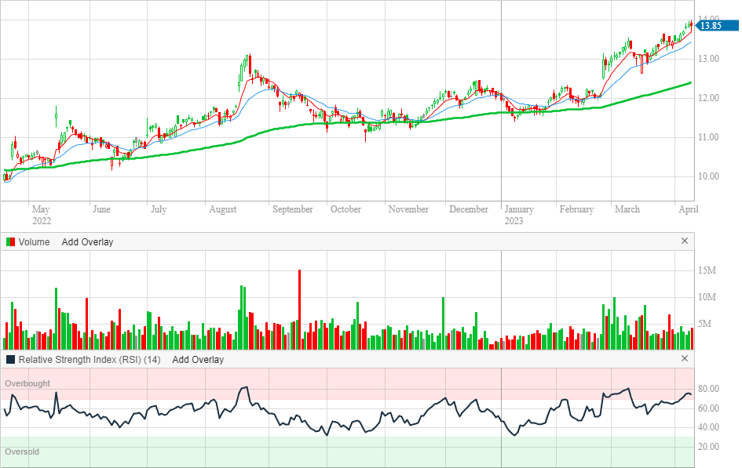Click the dark RSI legend swatch
Viewport: 742px width, 468px height.
click(x=10, y=360)
